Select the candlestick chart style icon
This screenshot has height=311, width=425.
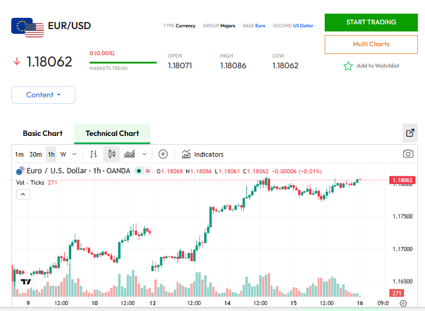(x=112, y=154)
